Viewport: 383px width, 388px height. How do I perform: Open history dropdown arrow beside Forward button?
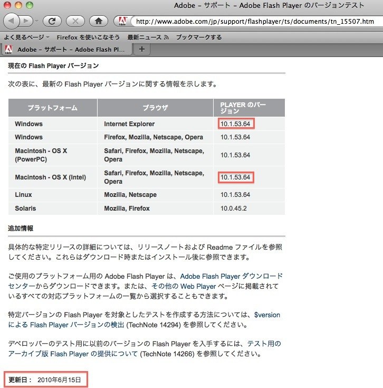pyautogui.click(x=36, y=21)
